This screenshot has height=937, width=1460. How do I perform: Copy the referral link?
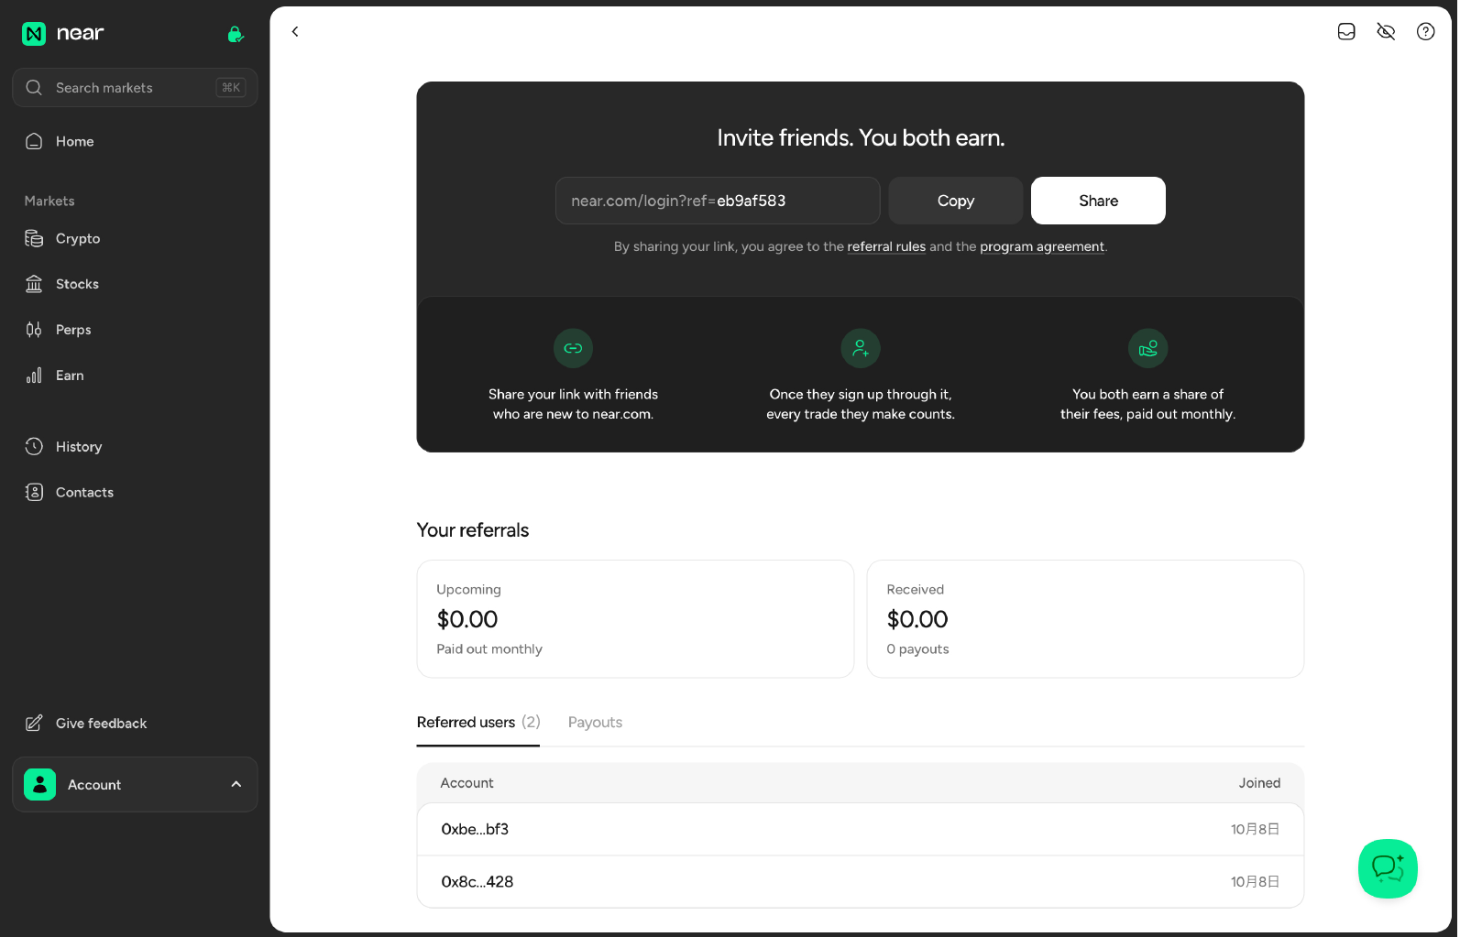[x=956, y=201]
